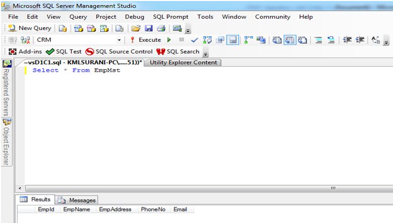The image size is (393, 223).
Task: Click Specify Values for Template Parameters icon
Action: 376,40
